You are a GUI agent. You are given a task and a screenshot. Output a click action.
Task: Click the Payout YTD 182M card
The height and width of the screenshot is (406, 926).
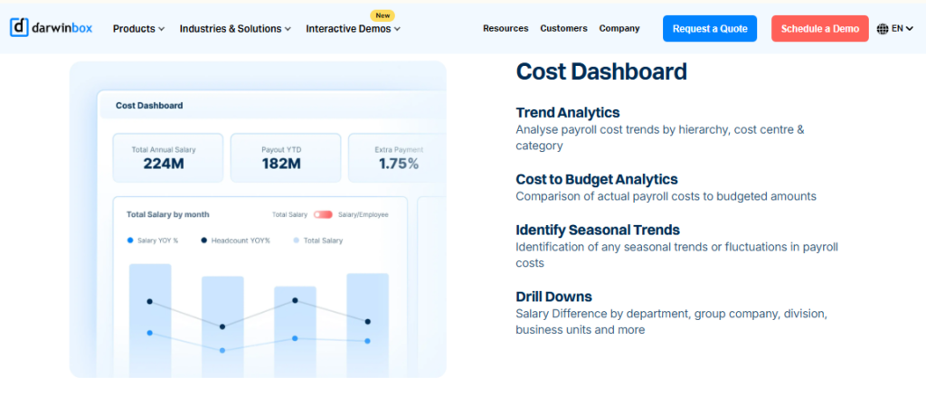point(286,157)
